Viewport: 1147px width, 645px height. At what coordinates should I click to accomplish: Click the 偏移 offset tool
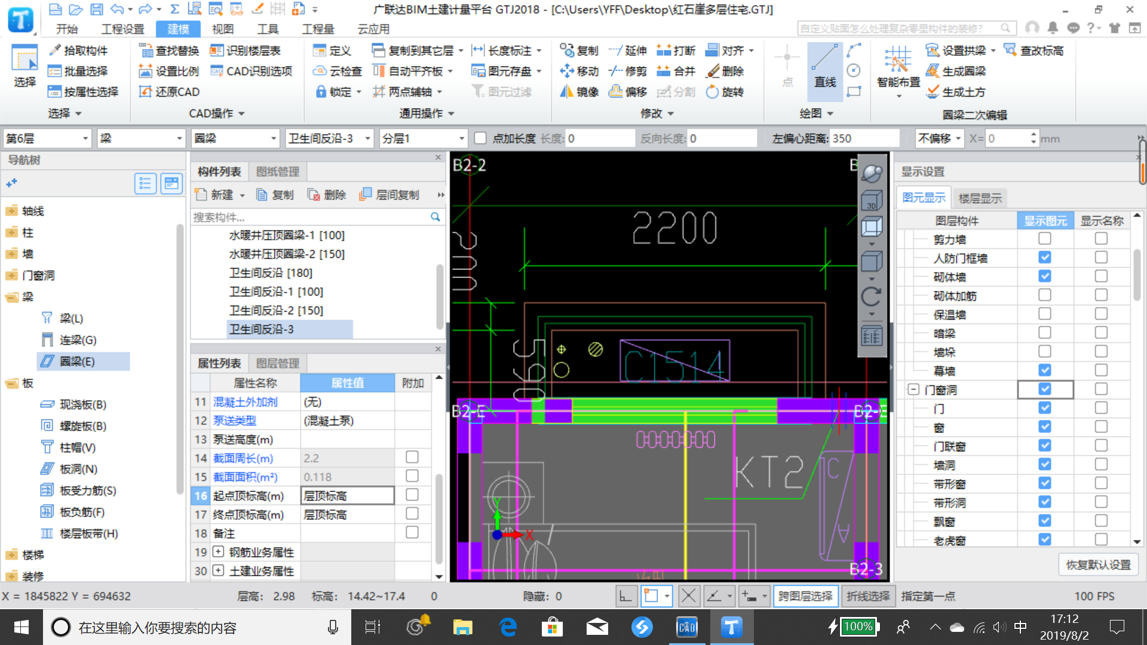627,92
